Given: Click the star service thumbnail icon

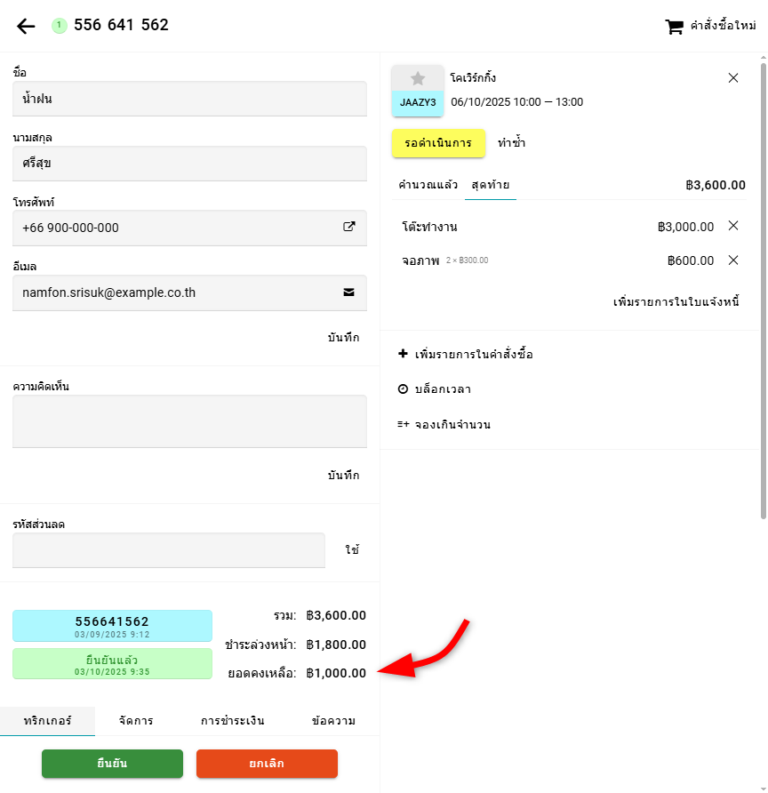Looking at the screenshot, I should 418,78.
